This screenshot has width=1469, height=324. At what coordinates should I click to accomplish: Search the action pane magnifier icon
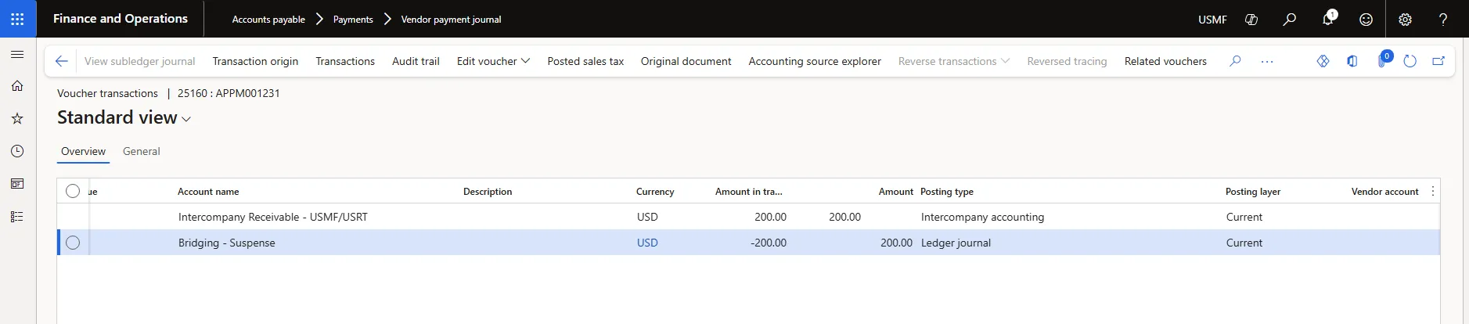click(x=1235, y=61)
